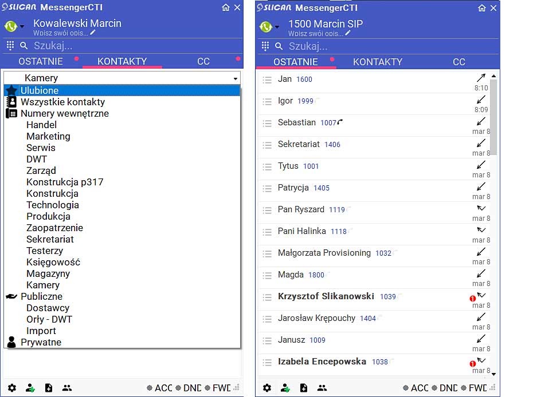The width and height of the screenshot is (537, 397).
Task: Select Wszystkie kontakty from group list
Action: pos(62,102)
